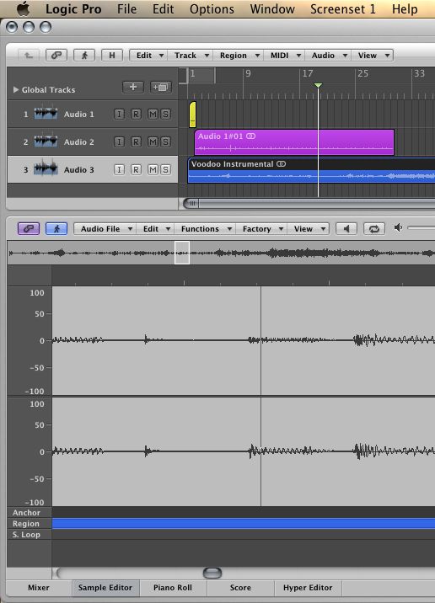
Task: Solo the Audio 3 track
Action: pos(165,169)
